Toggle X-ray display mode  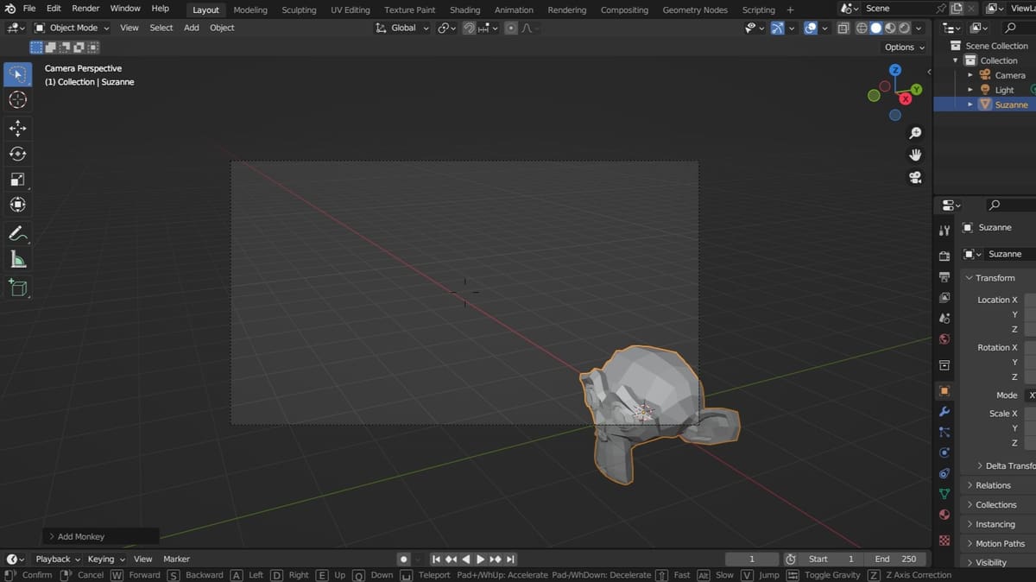843,28
